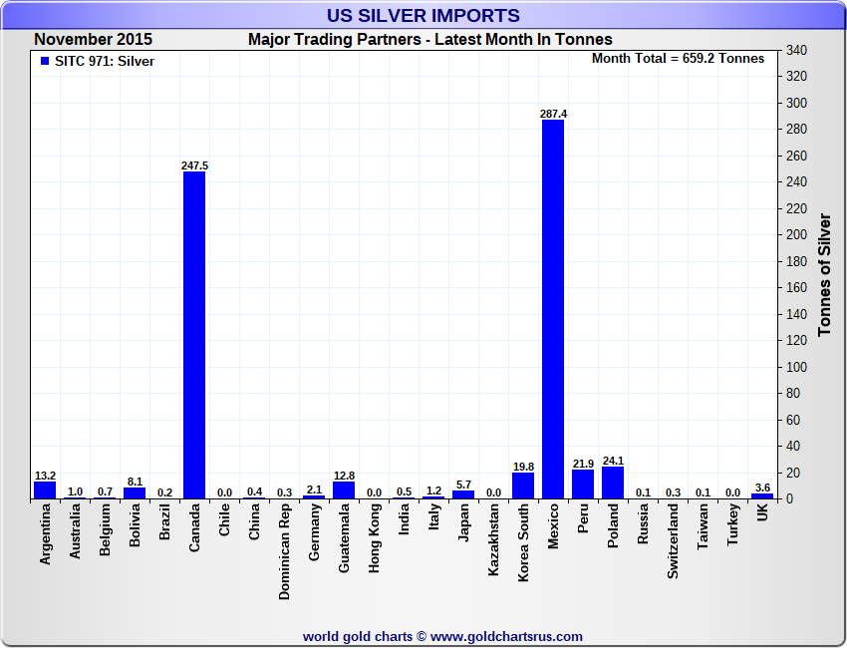847x648 pixels.
Task: Click the Korea South bar
Action: pyautogui.click(x=523, y=486)
